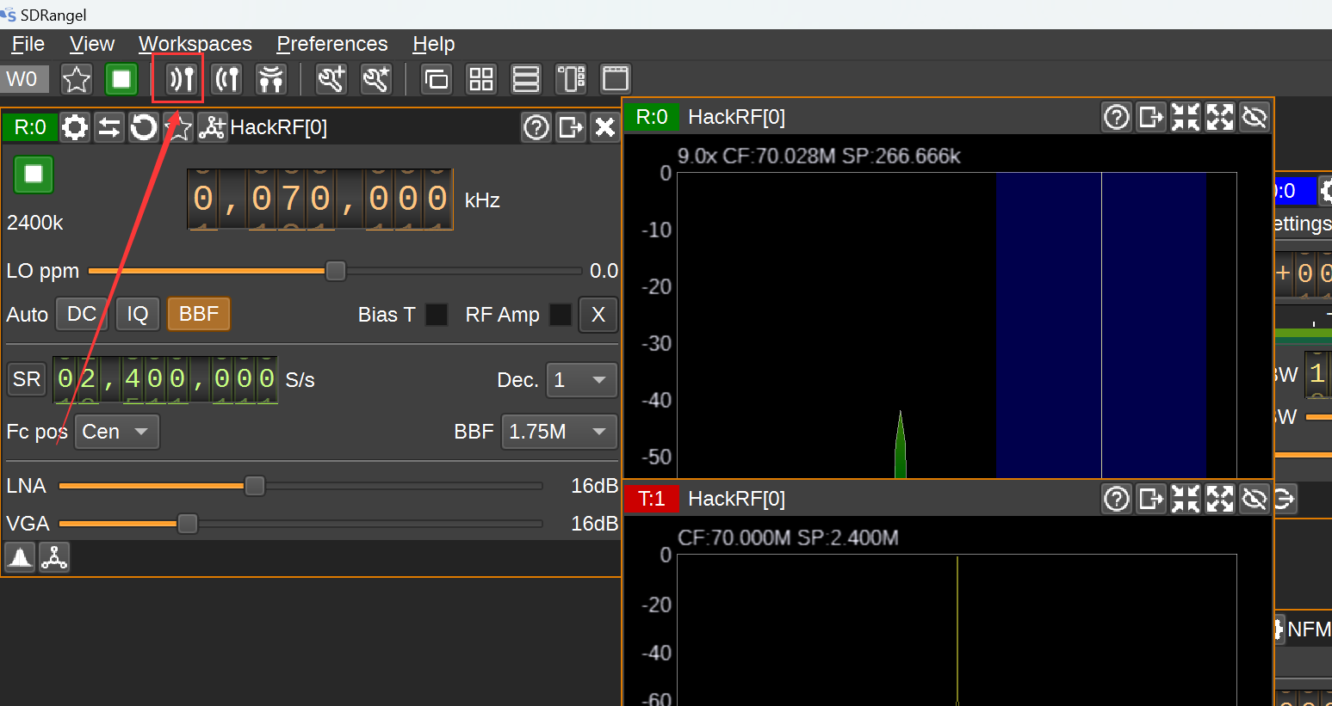Screen dimensions: 1332x706
Task: Open the Preferences menu
Action: [331, 44]
